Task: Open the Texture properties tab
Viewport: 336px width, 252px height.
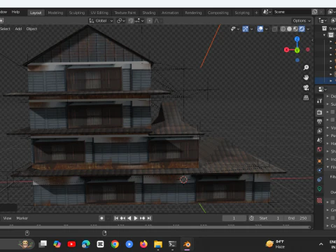Action: tap(319, 200)
